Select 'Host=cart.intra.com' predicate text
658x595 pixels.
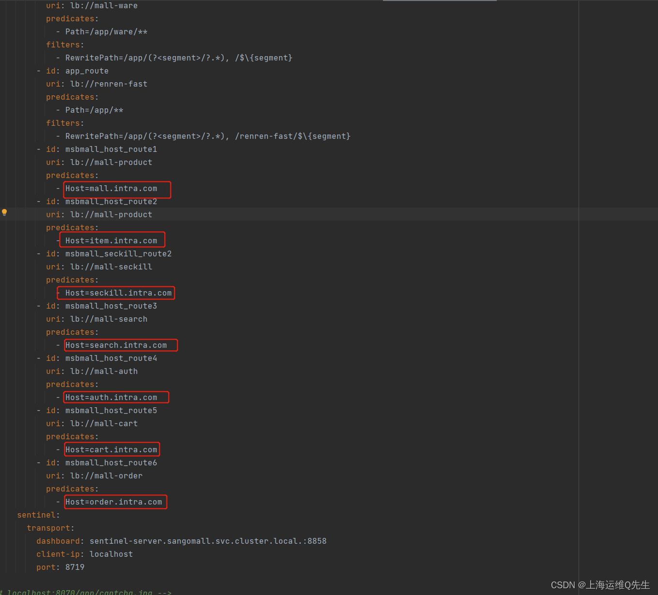pos(111,450)
